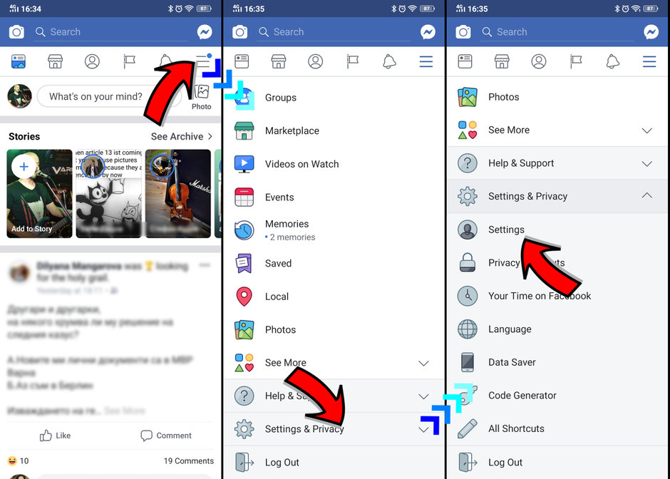Open the Marketplace storefront tab in left screen
Screen dimensions: 670x479
(55, 61)
